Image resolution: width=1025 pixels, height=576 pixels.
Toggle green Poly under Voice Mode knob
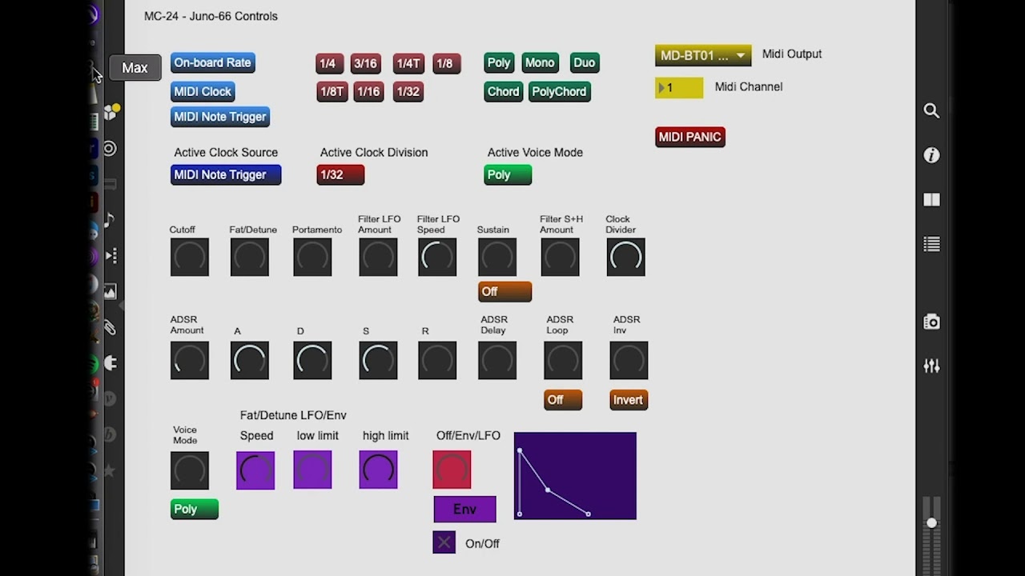pyautogui.click(x=194, y=509)
